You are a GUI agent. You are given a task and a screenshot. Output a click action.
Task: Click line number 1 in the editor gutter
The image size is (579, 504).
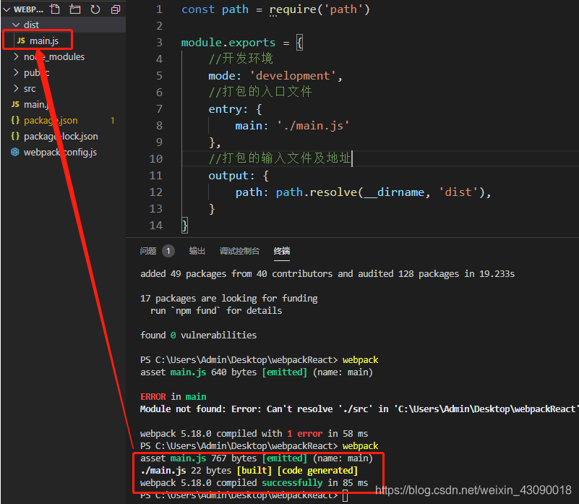pos(159,9)
